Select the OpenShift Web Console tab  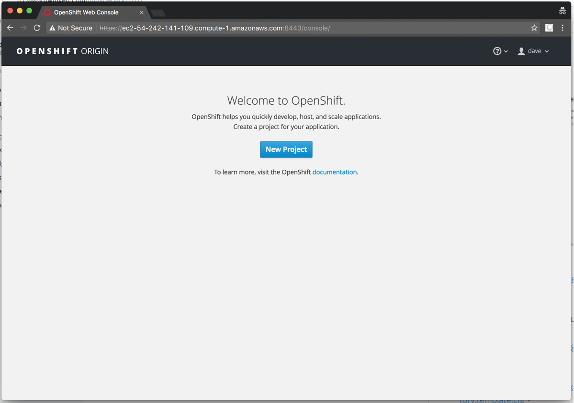point(93,12)
